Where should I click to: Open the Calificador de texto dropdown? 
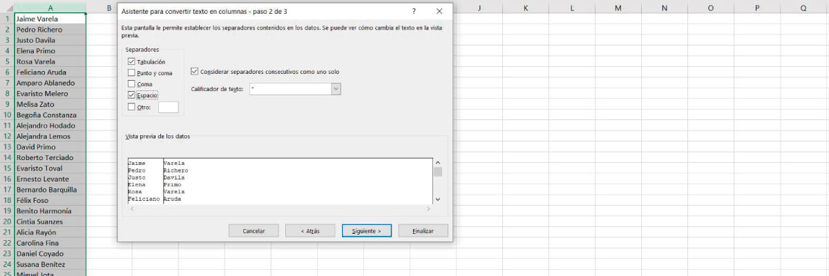[336, 89]
